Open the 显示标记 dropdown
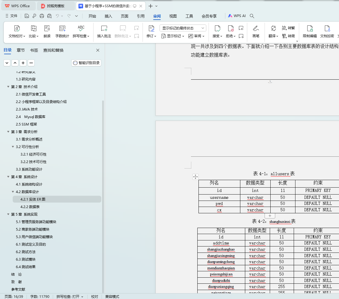Screen dimensions: 339x299 (x=173, y=36)
